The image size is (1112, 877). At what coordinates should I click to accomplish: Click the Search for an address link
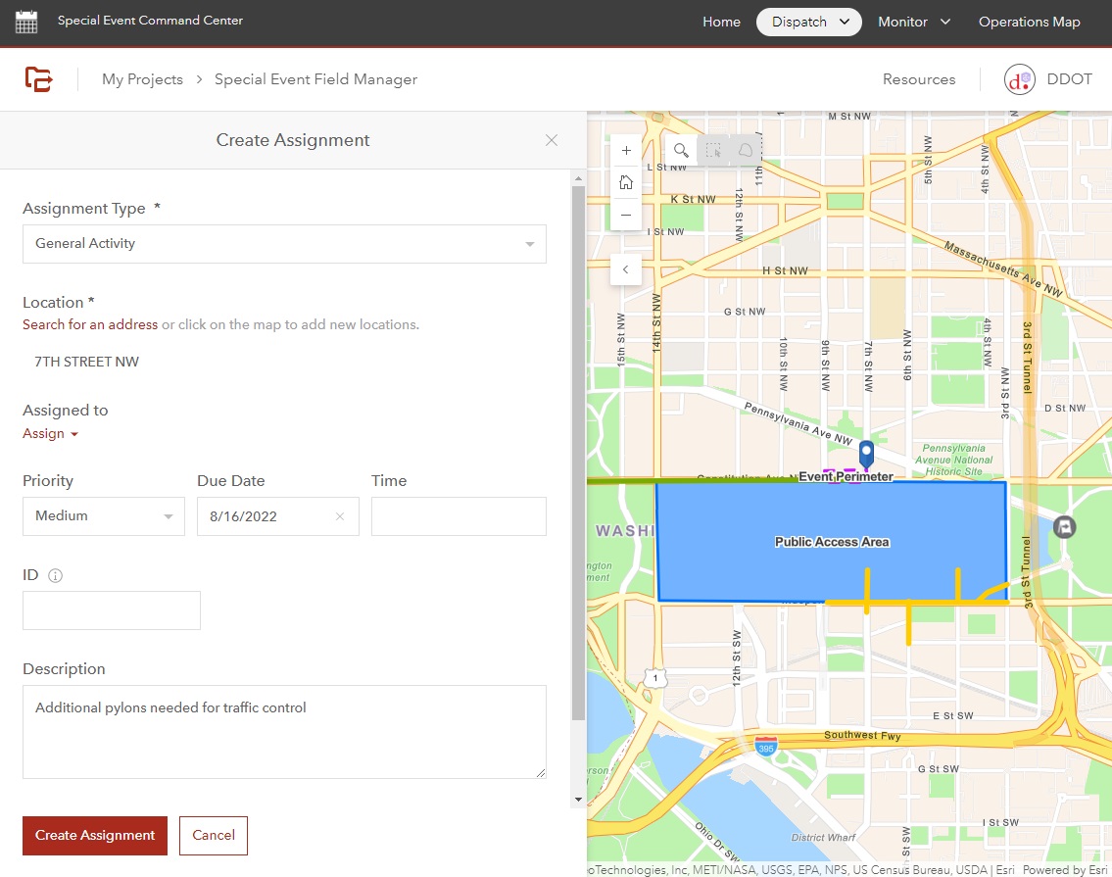(x=89, y=324)
